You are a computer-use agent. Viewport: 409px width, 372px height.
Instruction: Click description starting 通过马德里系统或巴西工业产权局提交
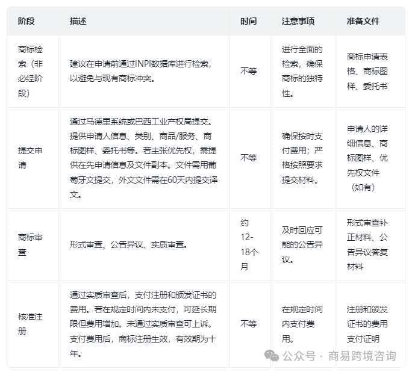pos(143,158)
